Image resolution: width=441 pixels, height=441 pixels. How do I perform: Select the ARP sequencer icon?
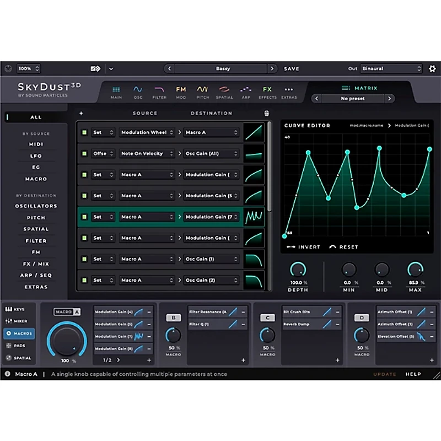(x=245, y=91)
